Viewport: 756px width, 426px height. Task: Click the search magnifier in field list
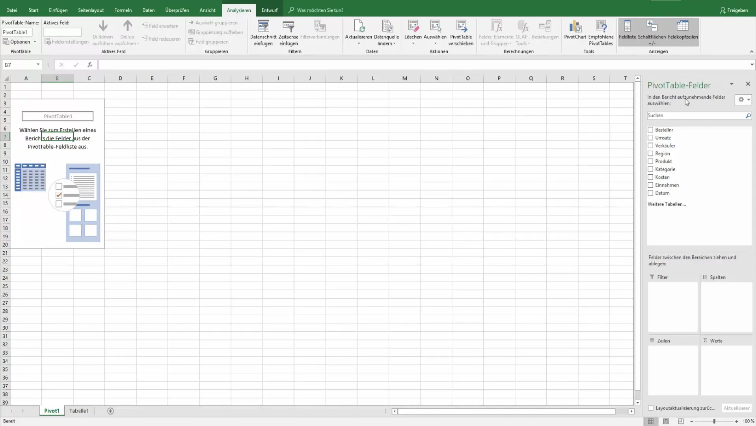click(x=748, y=116)
